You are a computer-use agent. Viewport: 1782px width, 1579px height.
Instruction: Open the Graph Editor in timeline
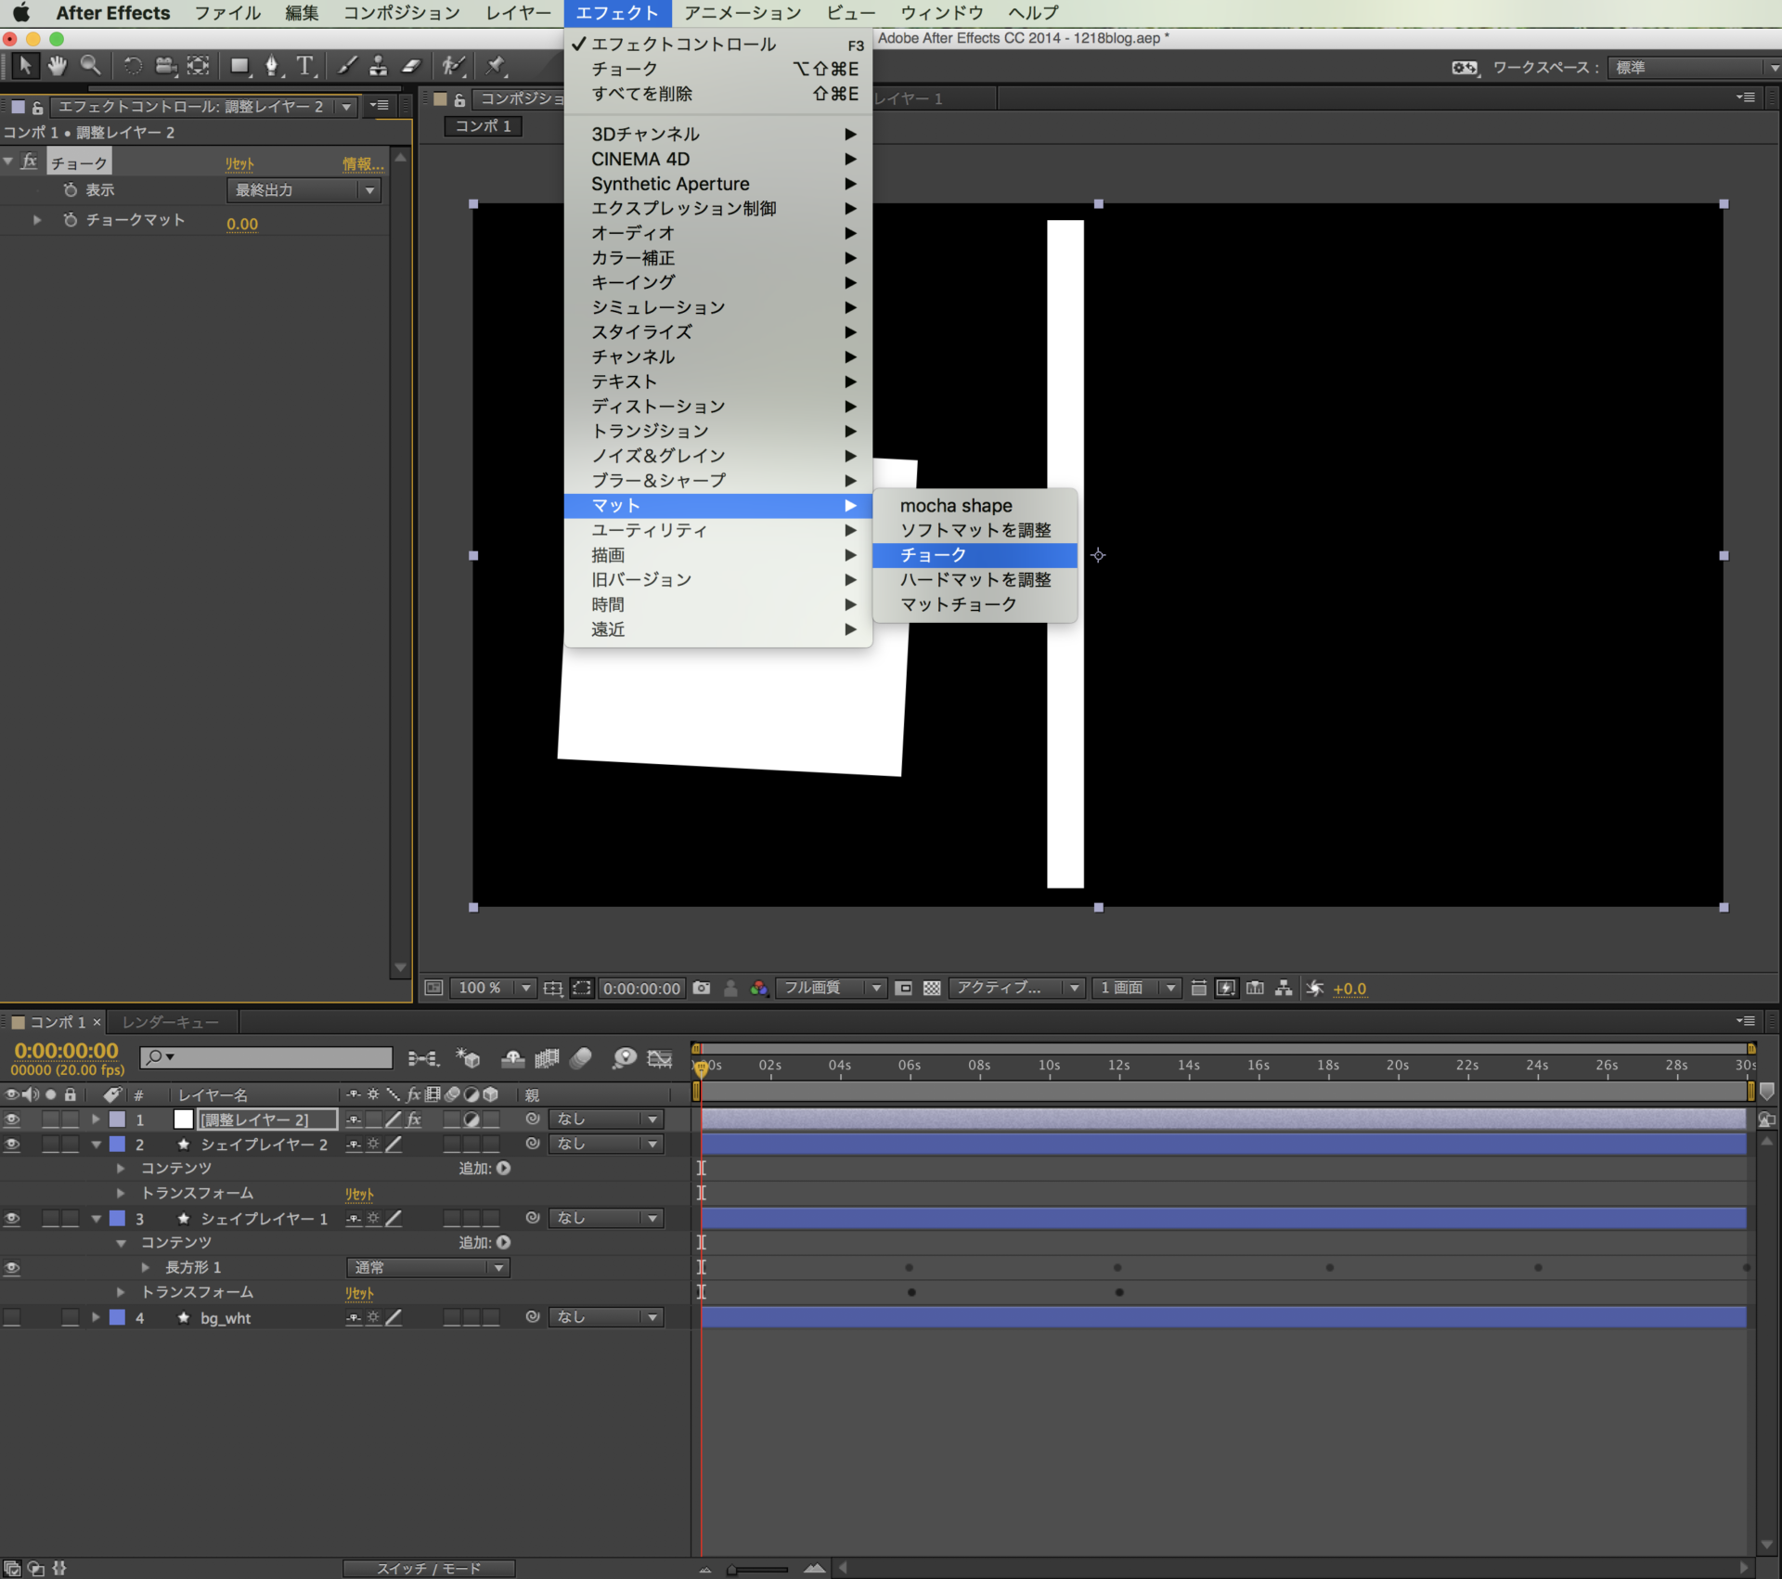click(660, 1059)
